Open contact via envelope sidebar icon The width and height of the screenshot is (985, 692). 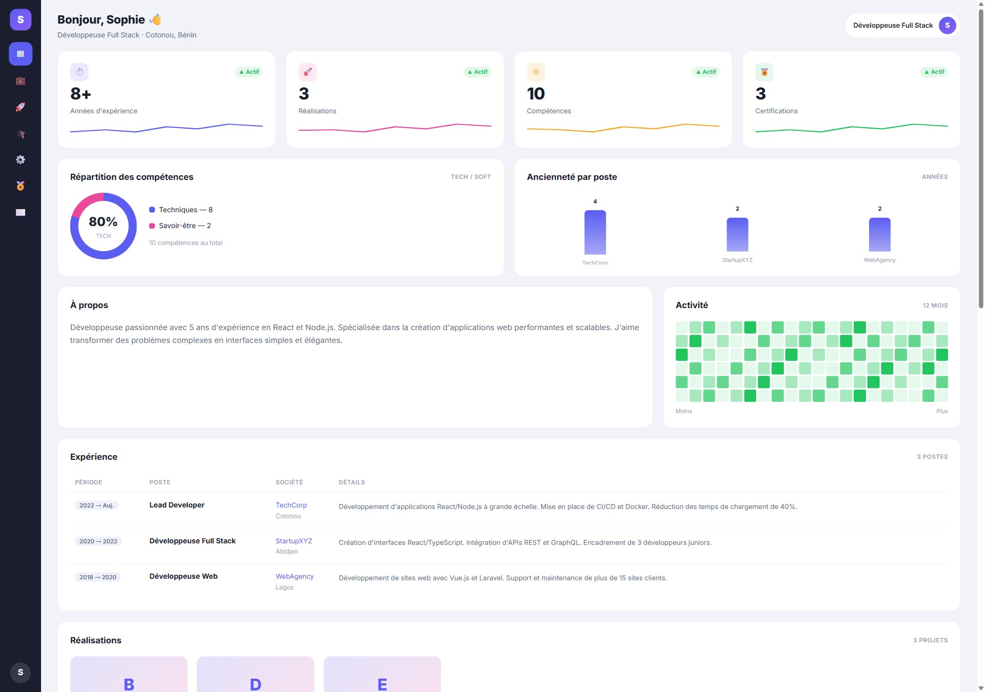(x=21, y=212)
